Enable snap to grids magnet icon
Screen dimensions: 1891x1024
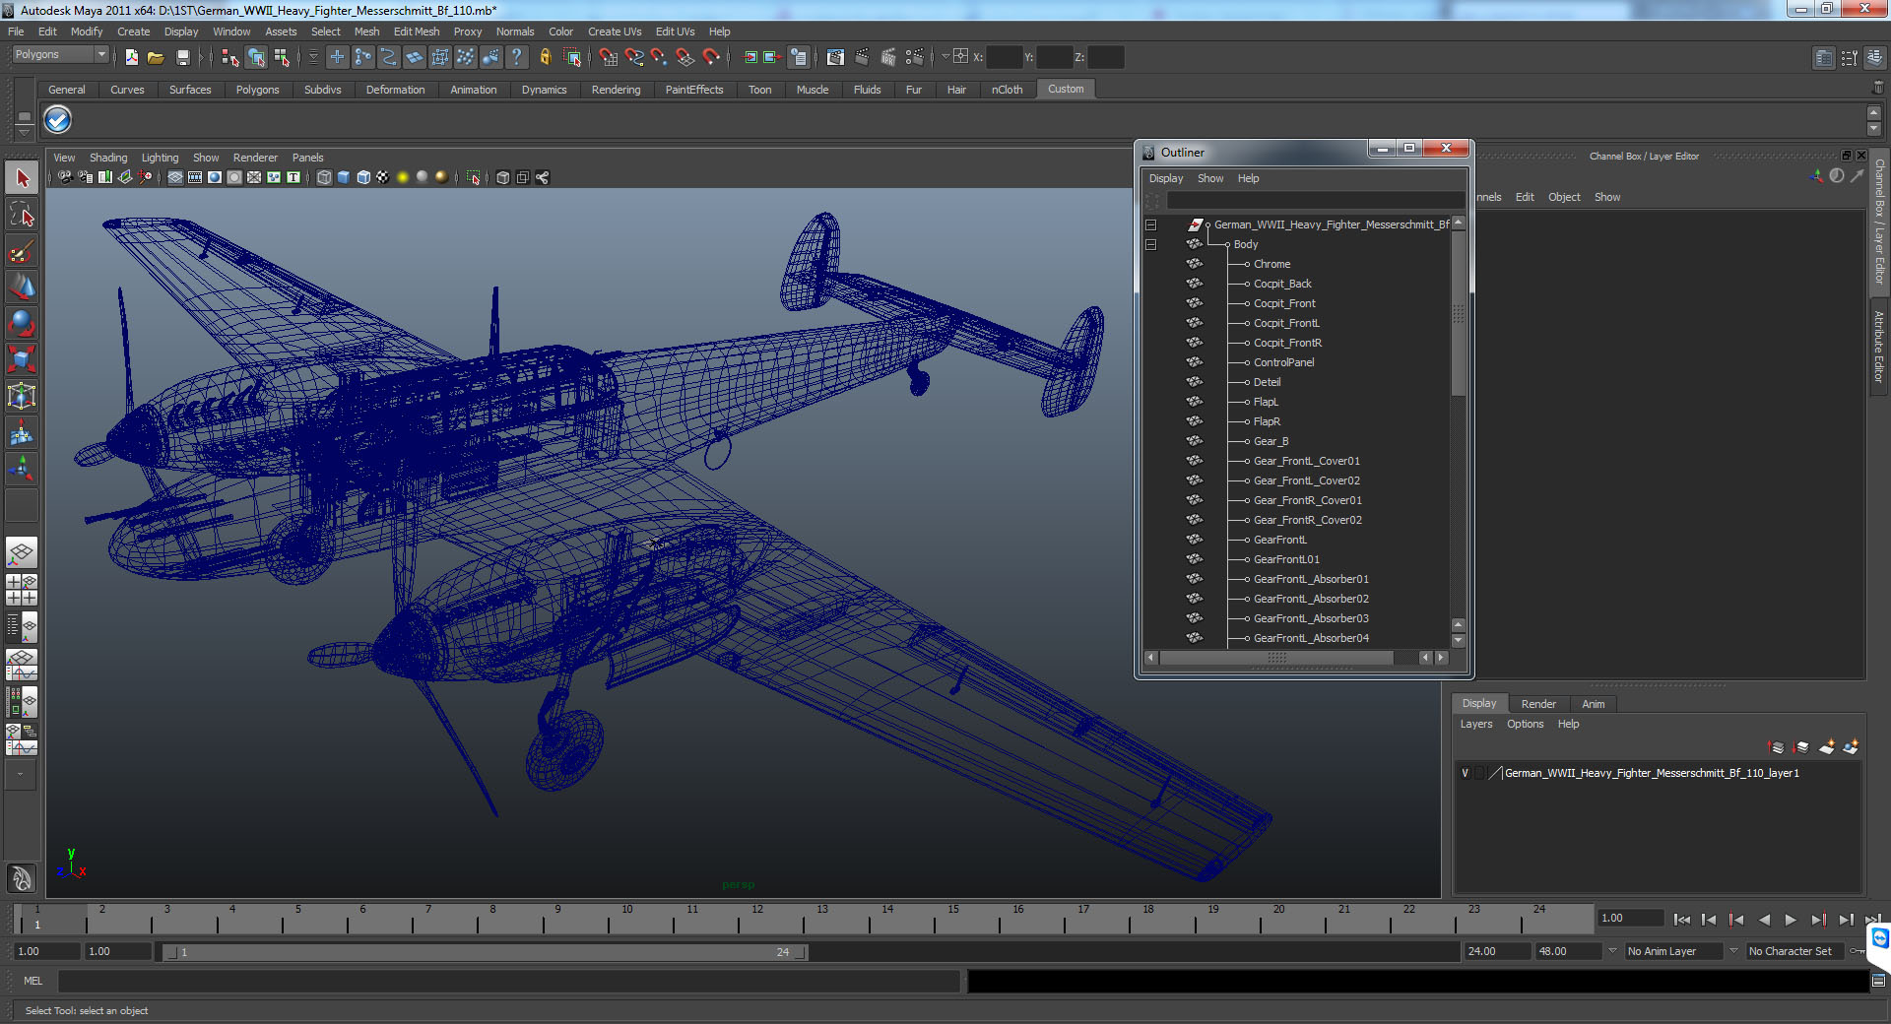pyautogui.click(x=609, y=57)
